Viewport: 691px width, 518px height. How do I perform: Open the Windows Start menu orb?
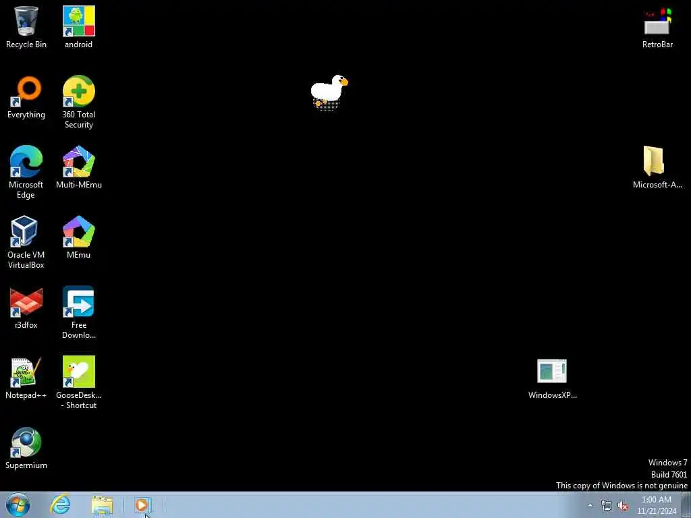(18, 505)
